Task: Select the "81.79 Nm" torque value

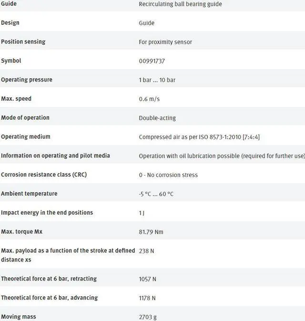Action: pos(151,232)
